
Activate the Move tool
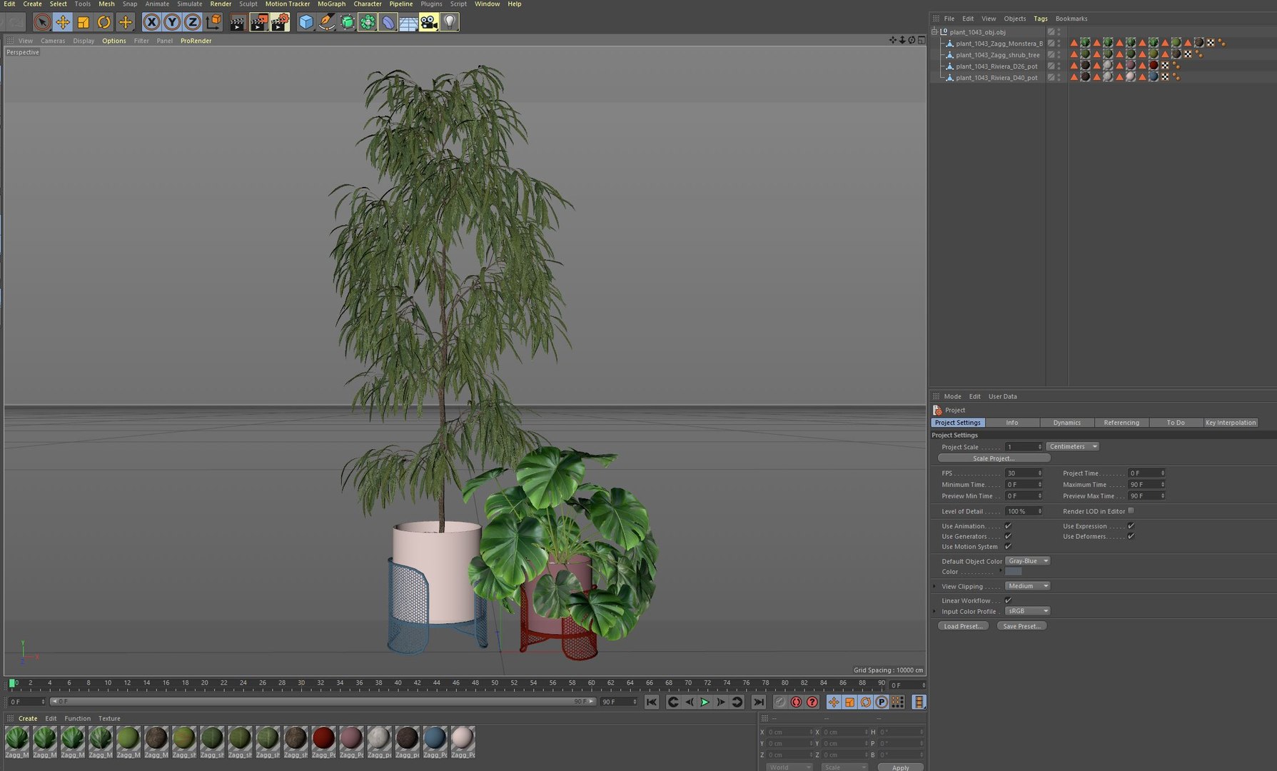tap(63, 22)
